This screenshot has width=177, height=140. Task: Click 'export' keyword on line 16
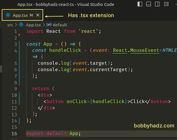tap(35, 133)
